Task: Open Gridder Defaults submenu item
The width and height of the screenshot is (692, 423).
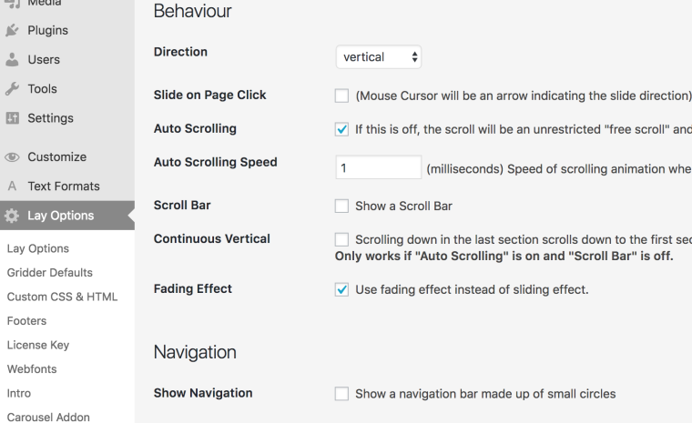Action: coord(49,272)
